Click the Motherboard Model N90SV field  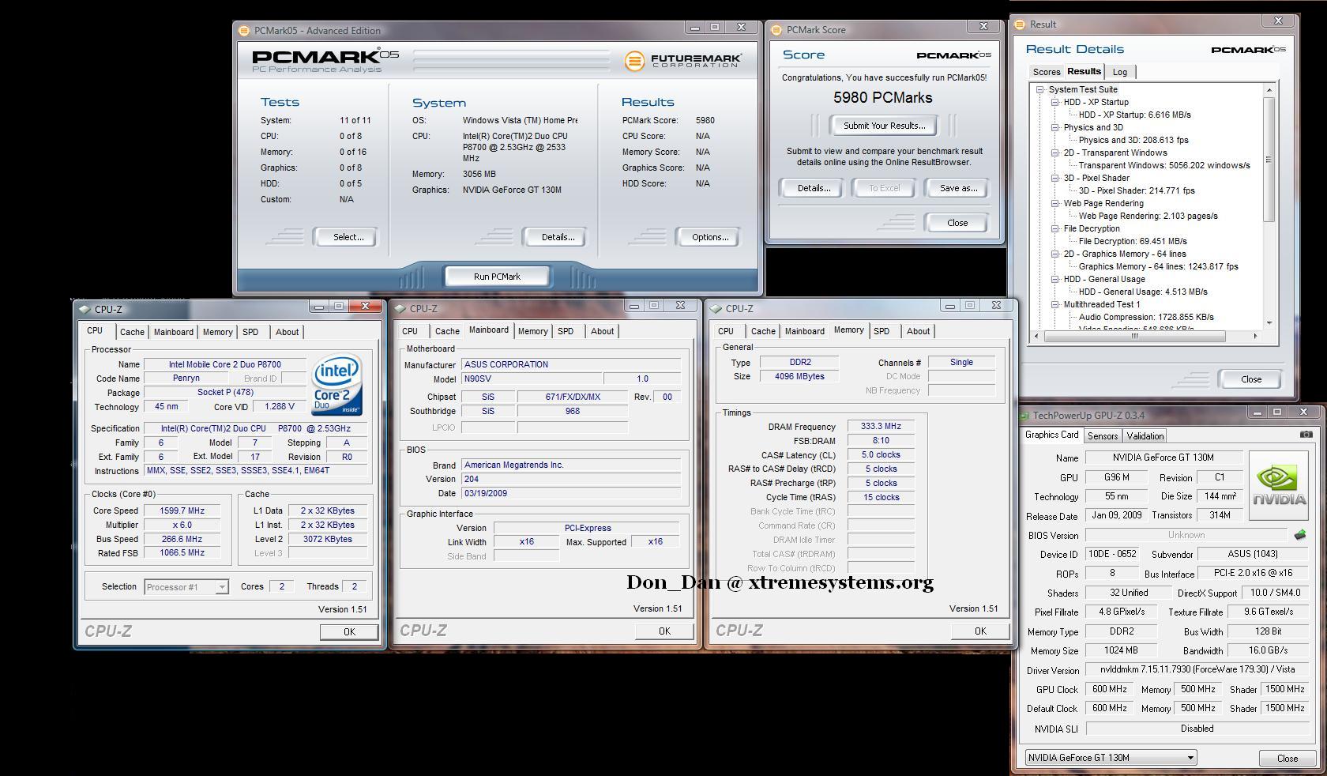pos(532,379)
